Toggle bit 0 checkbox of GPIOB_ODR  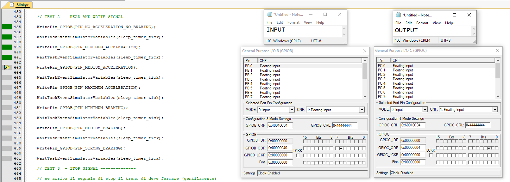(x=364, y=148)
